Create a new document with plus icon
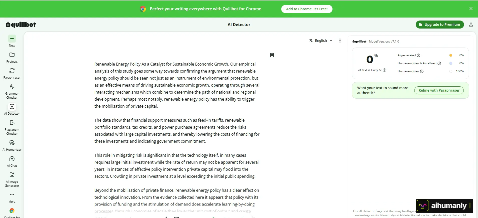478x218 pixels. [x=12, y=39]
